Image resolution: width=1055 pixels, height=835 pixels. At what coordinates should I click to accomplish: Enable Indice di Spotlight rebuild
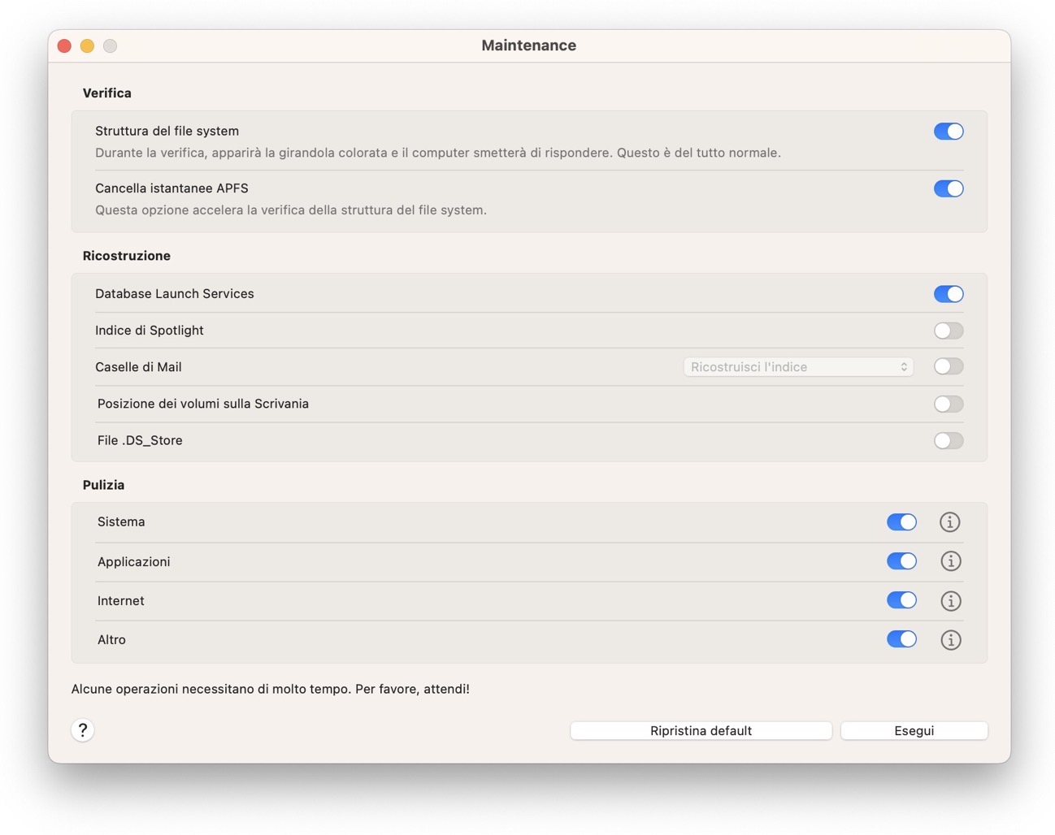(x=948, y=331)
